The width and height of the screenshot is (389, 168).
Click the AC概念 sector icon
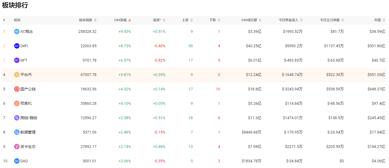(17, 31)
